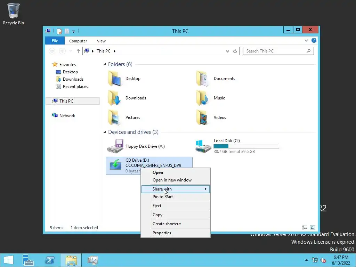Click the Local Disk (C:) usage bar
356x267 pixels.
[x=246, y=146]
